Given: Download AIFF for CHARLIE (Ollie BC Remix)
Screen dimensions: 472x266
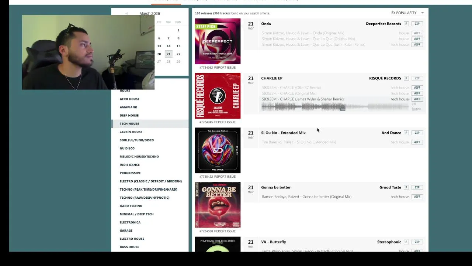Looking at the screenshot, I should pos(417,88).
